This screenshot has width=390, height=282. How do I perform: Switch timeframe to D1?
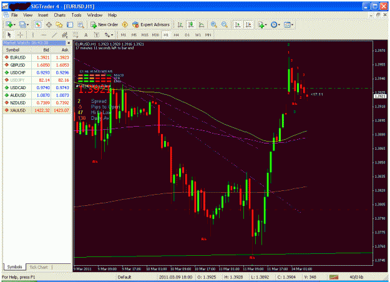pos(187,35)
